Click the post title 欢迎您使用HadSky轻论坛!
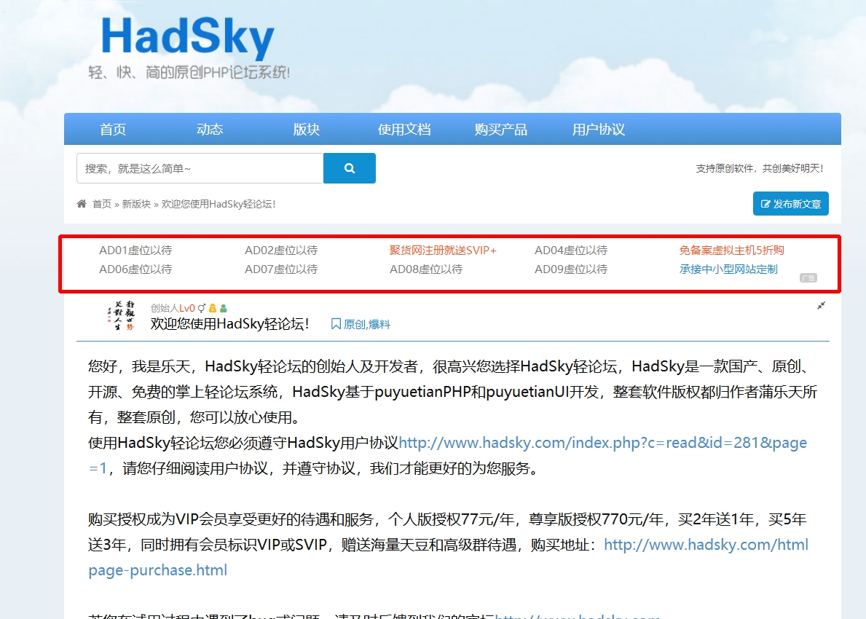 click(x=229, y=323)
